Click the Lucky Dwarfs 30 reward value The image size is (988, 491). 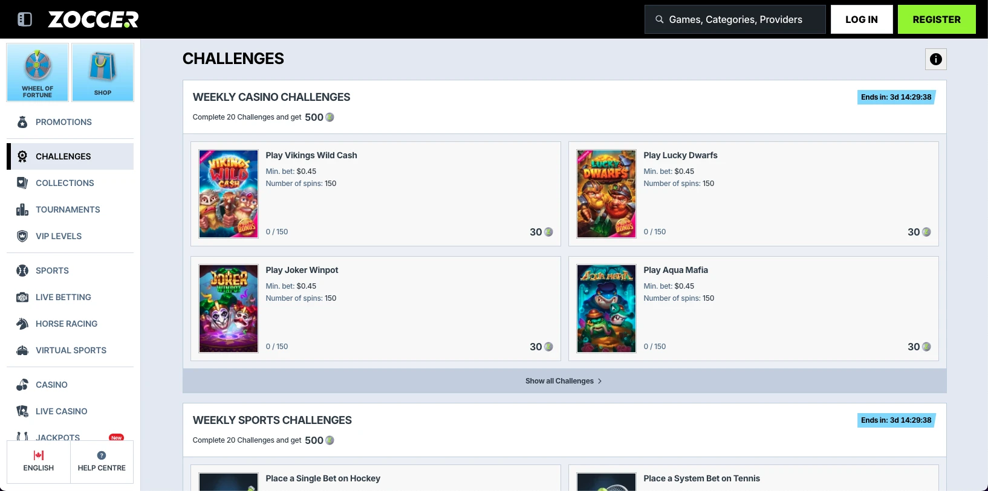(x=914, y=232)
